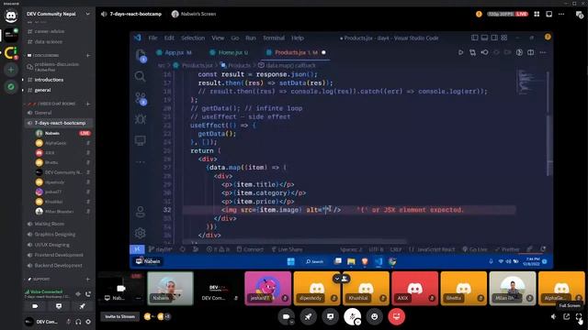
Task: Open problems-discussion forum channel
Action: click(x=58, y=67)
